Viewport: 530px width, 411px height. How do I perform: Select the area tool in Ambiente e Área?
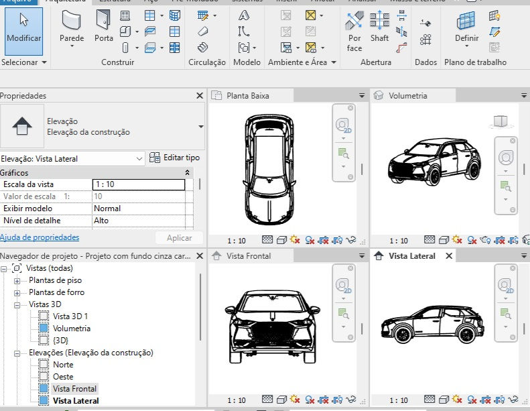point(311,15)
